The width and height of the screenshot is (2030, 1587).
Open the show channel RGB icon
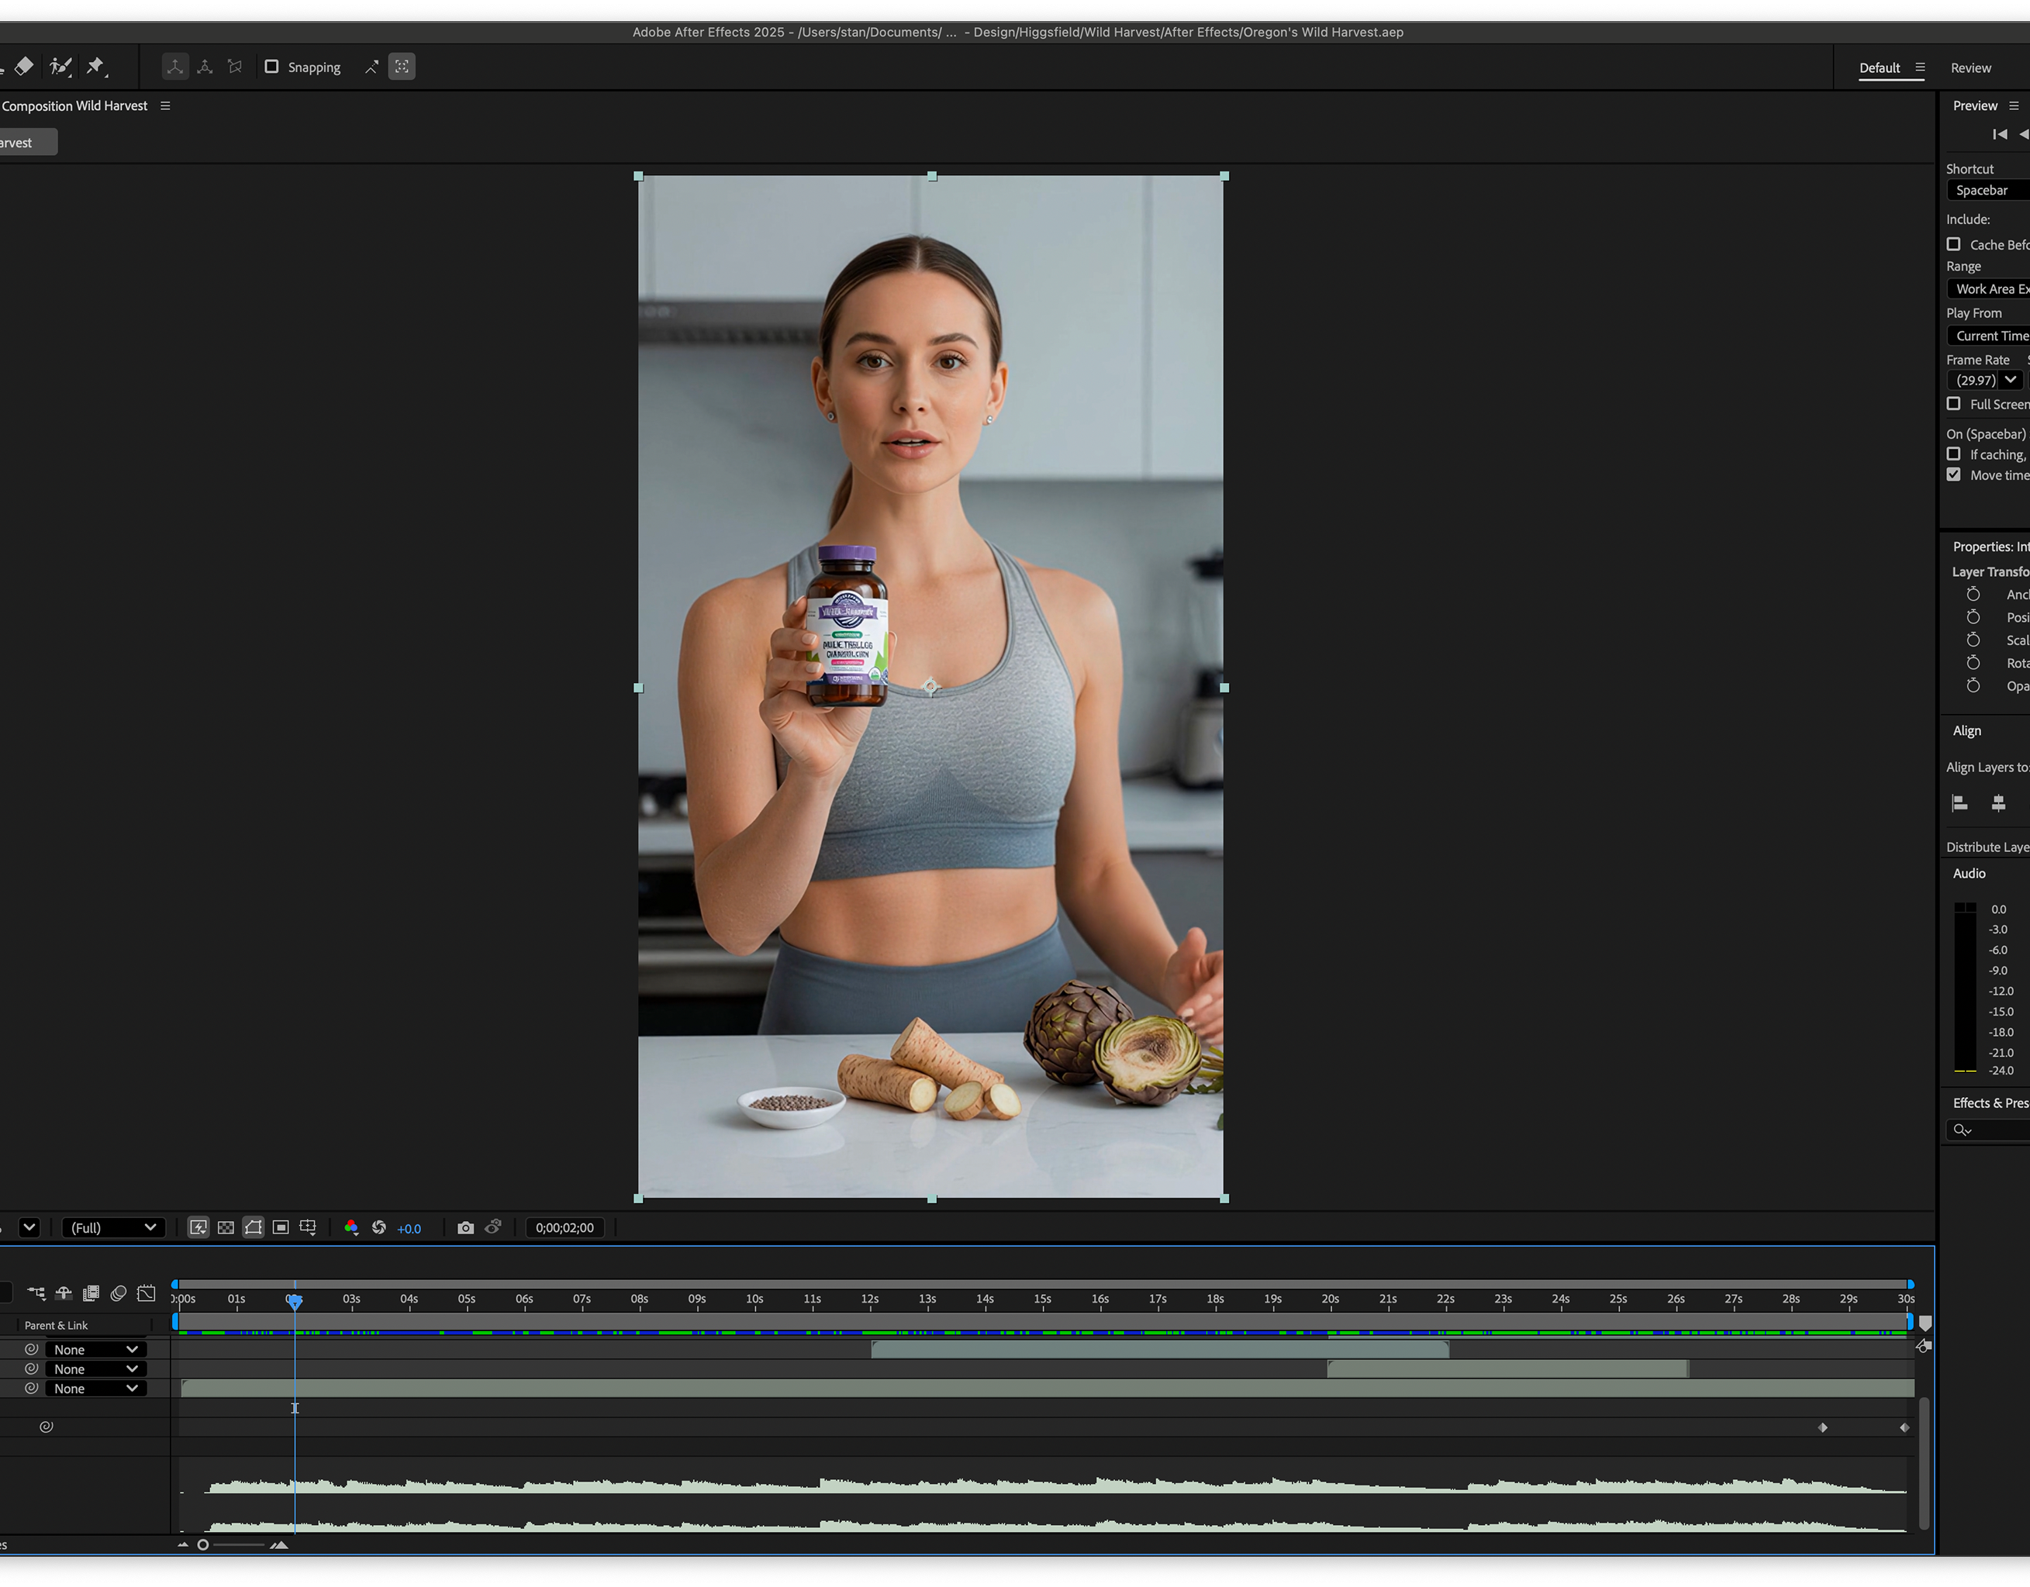click(x=351, y=1227)
